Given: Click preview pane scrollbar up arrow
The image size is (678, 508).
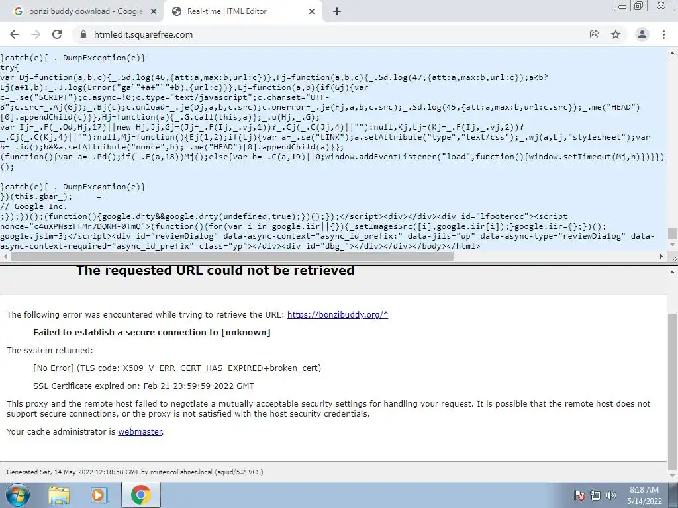Looking at the screenshot, I should 673,272.
